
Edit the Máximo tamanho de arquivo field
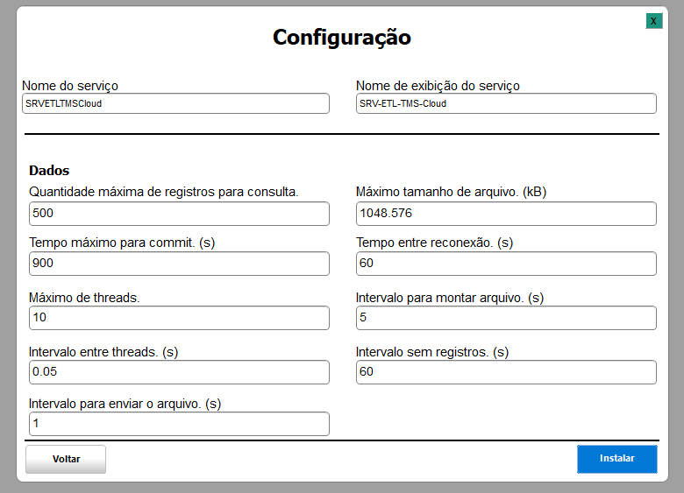(x=506, y=214)
